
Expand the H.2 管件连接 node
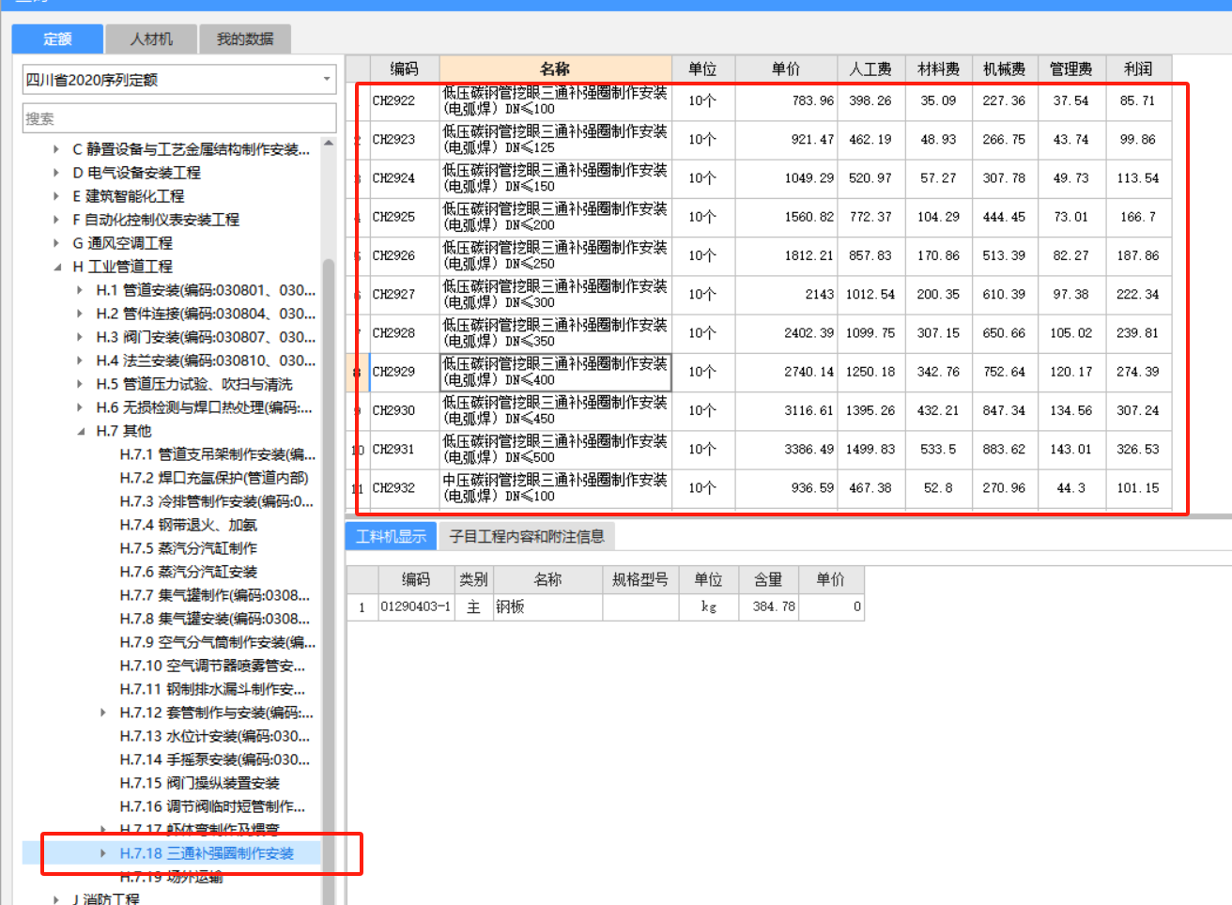click(x=80, y=314)
